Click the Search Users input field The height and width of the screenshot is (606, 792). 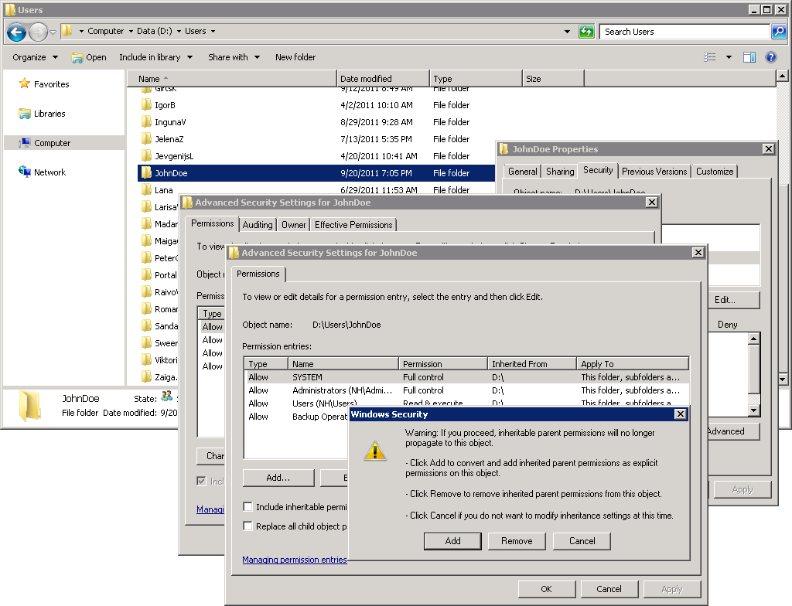[684, 32]
